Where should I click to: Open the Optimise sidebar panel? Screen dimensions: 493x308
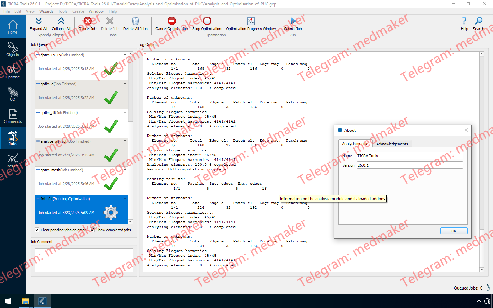(x=13, y=71)
